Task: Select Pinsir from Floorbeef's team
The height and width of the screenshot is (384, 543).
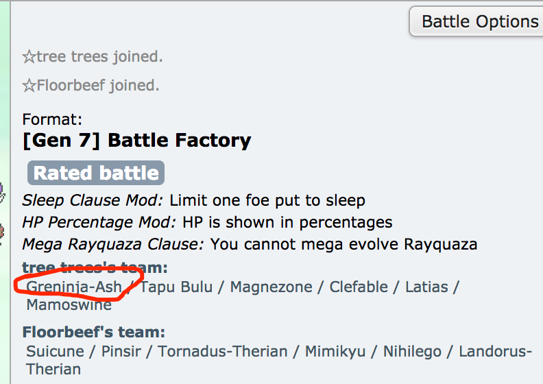Action: 123,351
